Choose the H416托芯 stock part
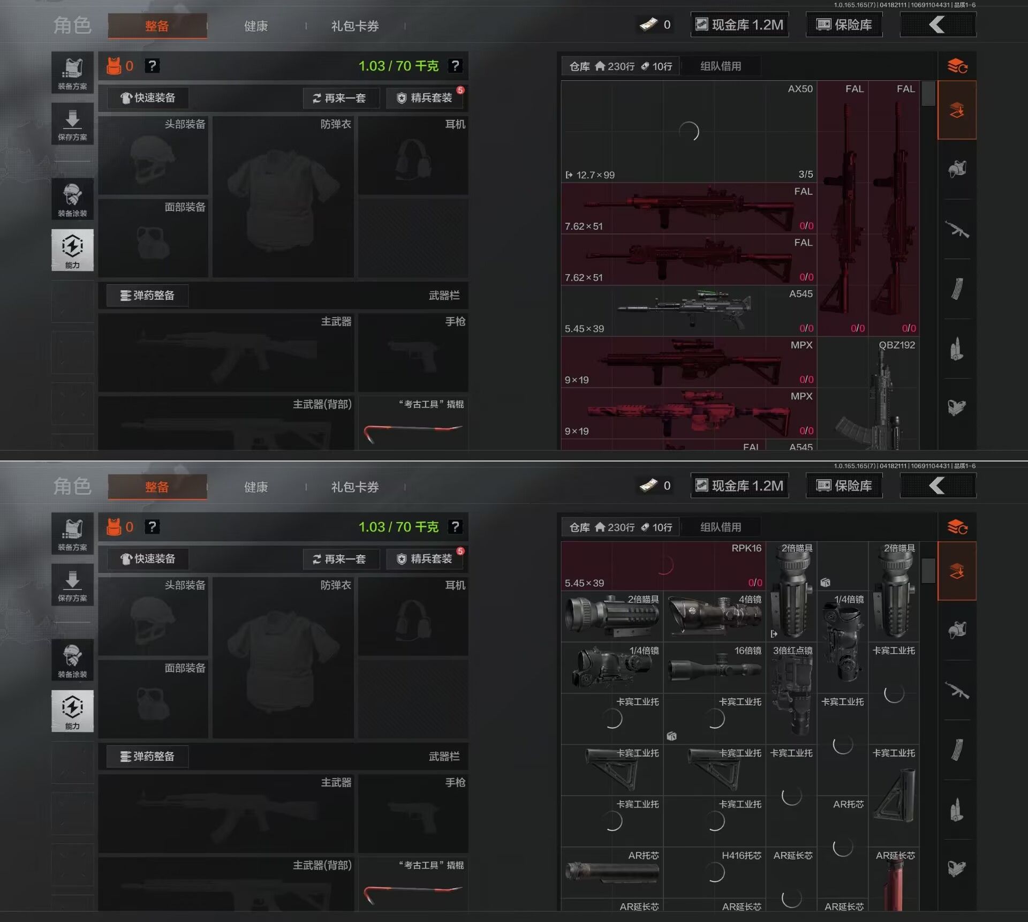The width and height of the screenshot is (1028, 922). [714, 872]
